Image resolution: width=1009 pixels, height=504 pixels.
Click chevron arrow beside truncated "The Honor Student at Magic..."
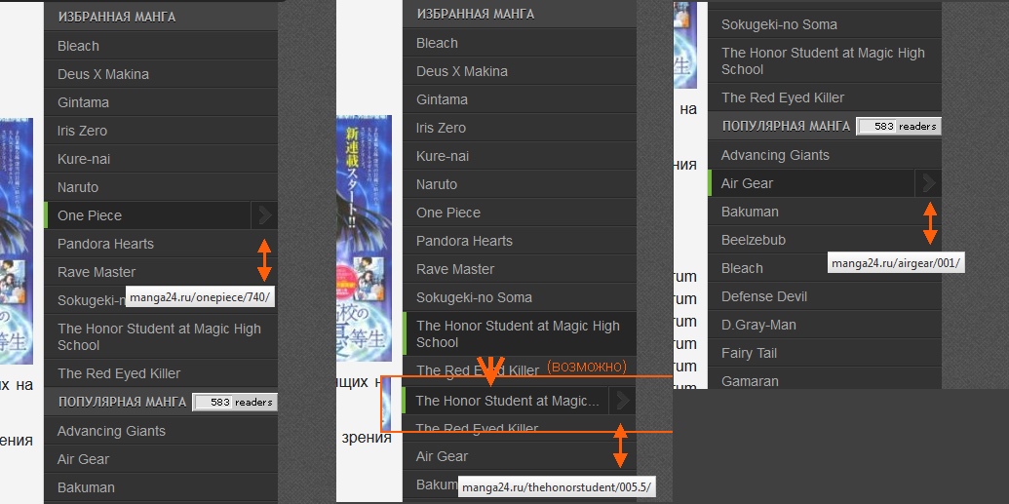click(622, 401)
